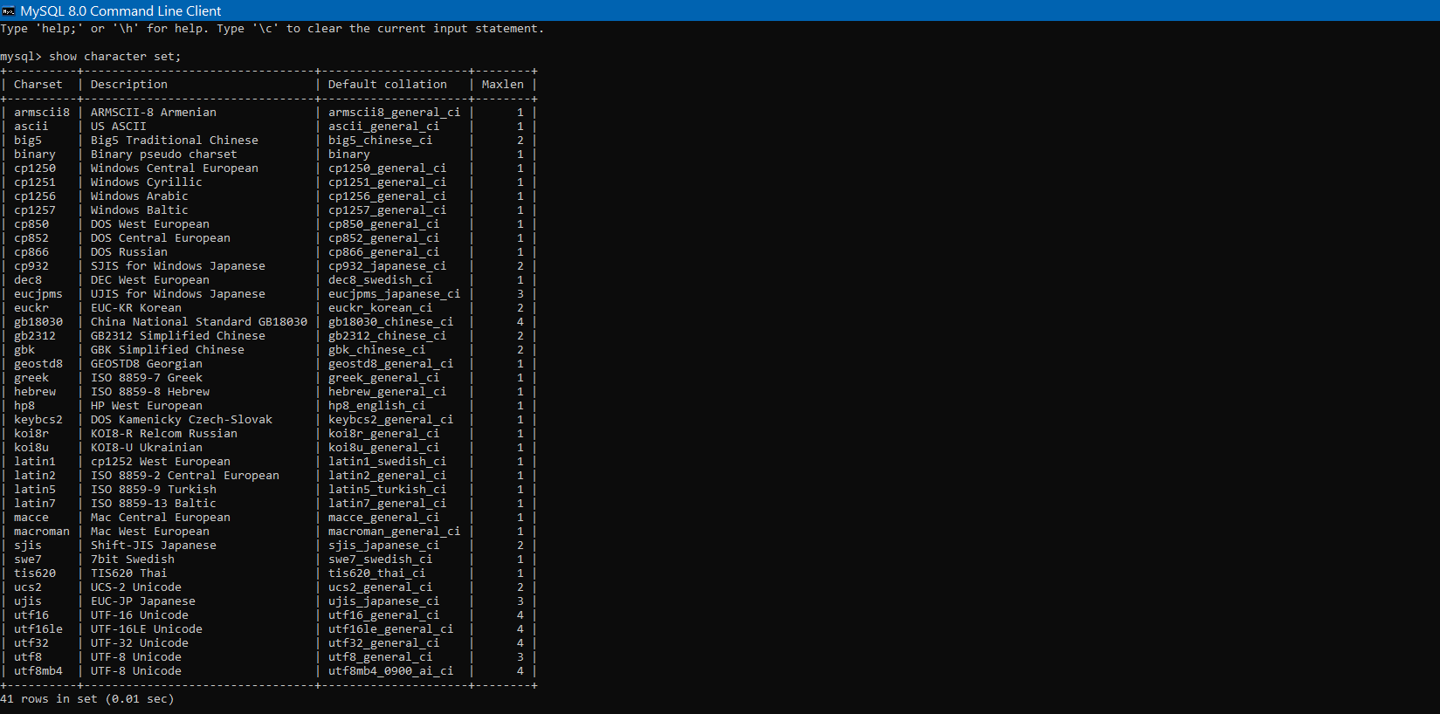Screen dimensions: 1440x714
Task: Click the 'Maxlen' column header
Action: 503,85
